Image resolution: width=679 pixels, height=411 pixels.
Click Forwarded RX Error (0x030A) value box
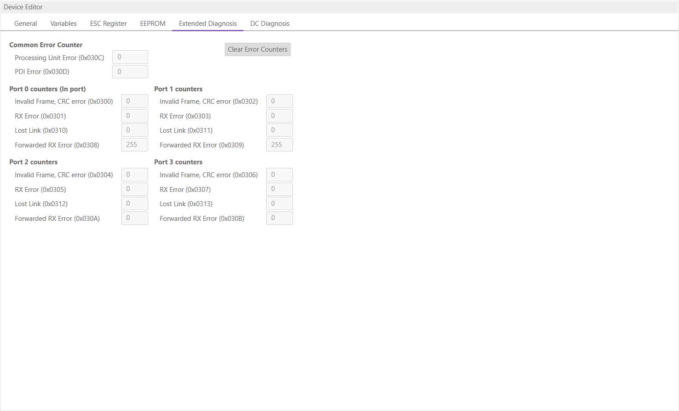tap(134, 218)
